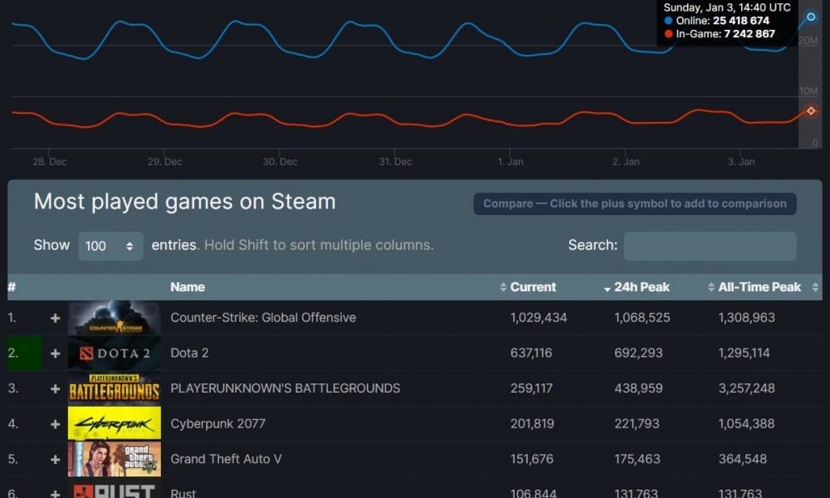Image resolution: width=830 pixels, height=498 pixels.
Task: Add Cyberpunk 2077 to comparison
Action: click(55, 424)
